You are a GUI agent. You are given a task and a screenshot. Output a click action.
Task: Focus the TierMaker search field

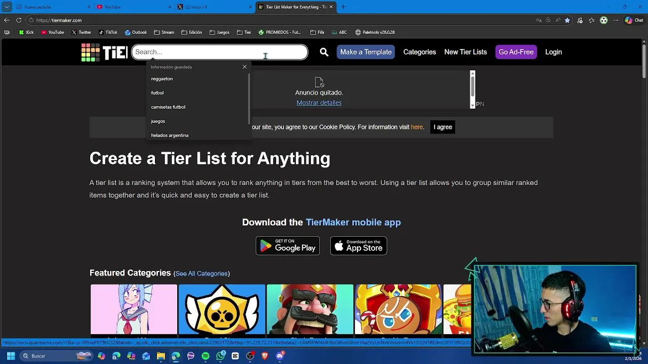coord(220,52)
